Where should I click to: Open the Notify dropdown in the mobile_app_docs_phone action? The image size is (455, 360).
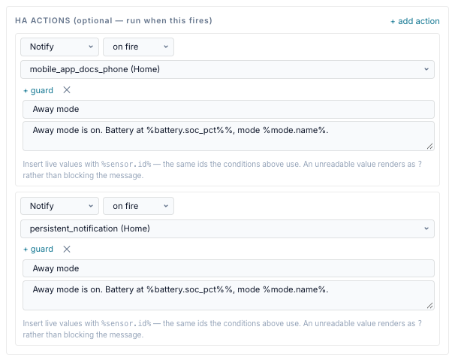pyautogui.click(x=59, y=47)
